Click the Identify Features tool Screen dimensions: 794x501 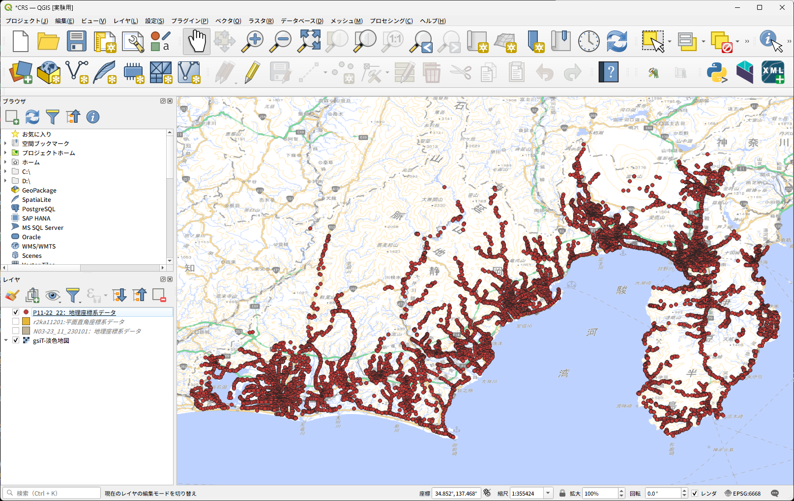pos(769,41)
